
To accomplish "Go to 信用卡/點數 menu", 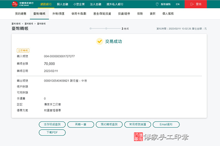I will pos(79,14).
